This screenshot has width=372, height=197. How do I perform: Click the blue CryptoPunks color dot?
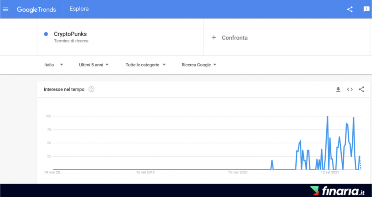tap(46, 34)
